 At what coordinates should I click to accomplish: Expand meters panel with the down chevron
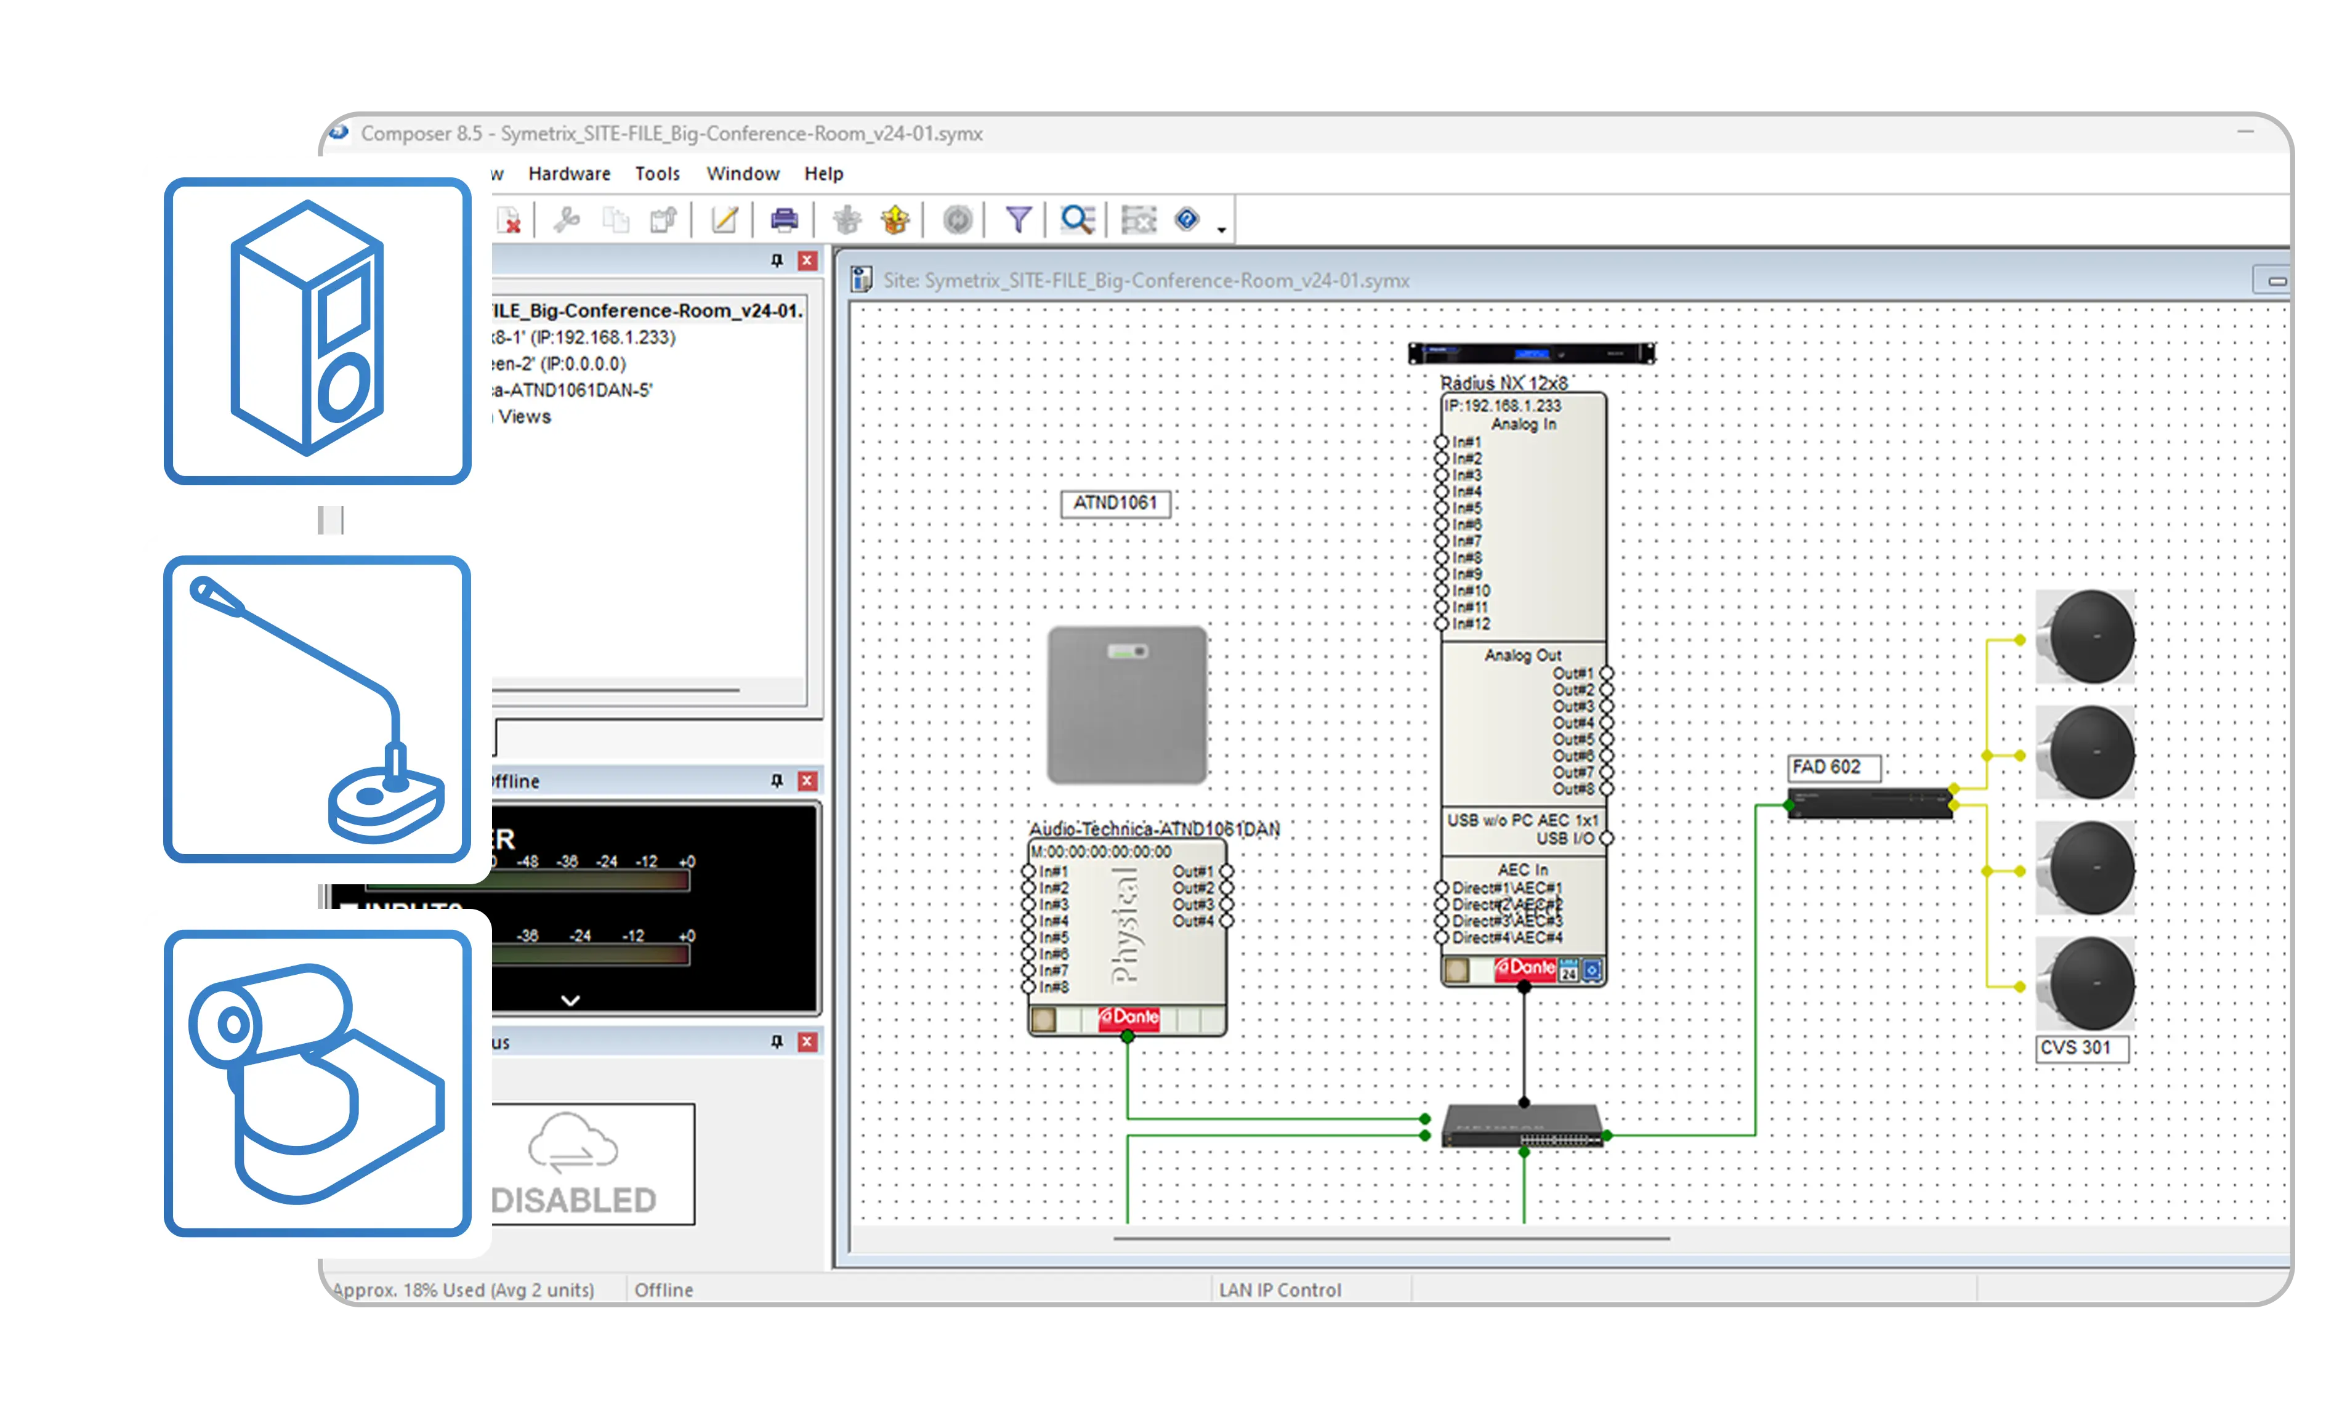570,1000
